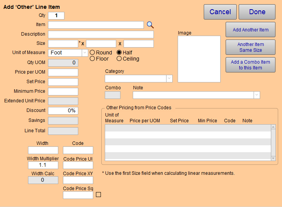Click the Cancel button
Viewport: 282px width, 207px height.
[x=220, y=12]
